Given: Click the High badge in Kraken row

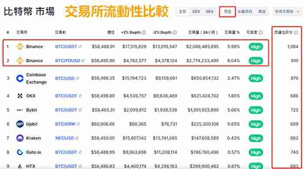Looking at the screenshot, I should pyautogui.click(x=256, y=138).
